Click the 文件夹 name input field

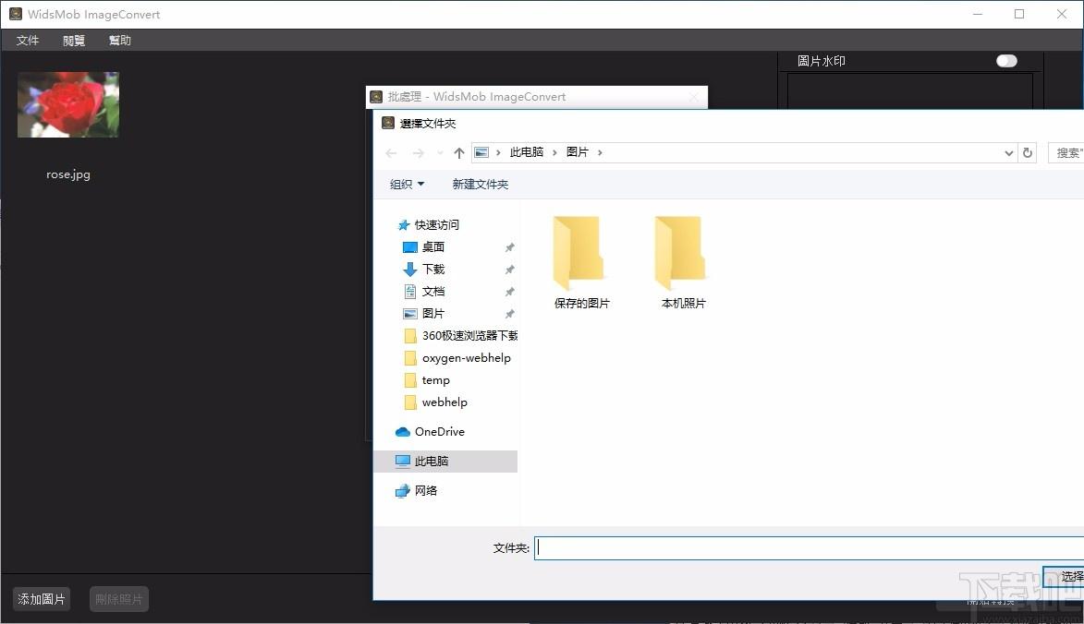pos(809,548)
